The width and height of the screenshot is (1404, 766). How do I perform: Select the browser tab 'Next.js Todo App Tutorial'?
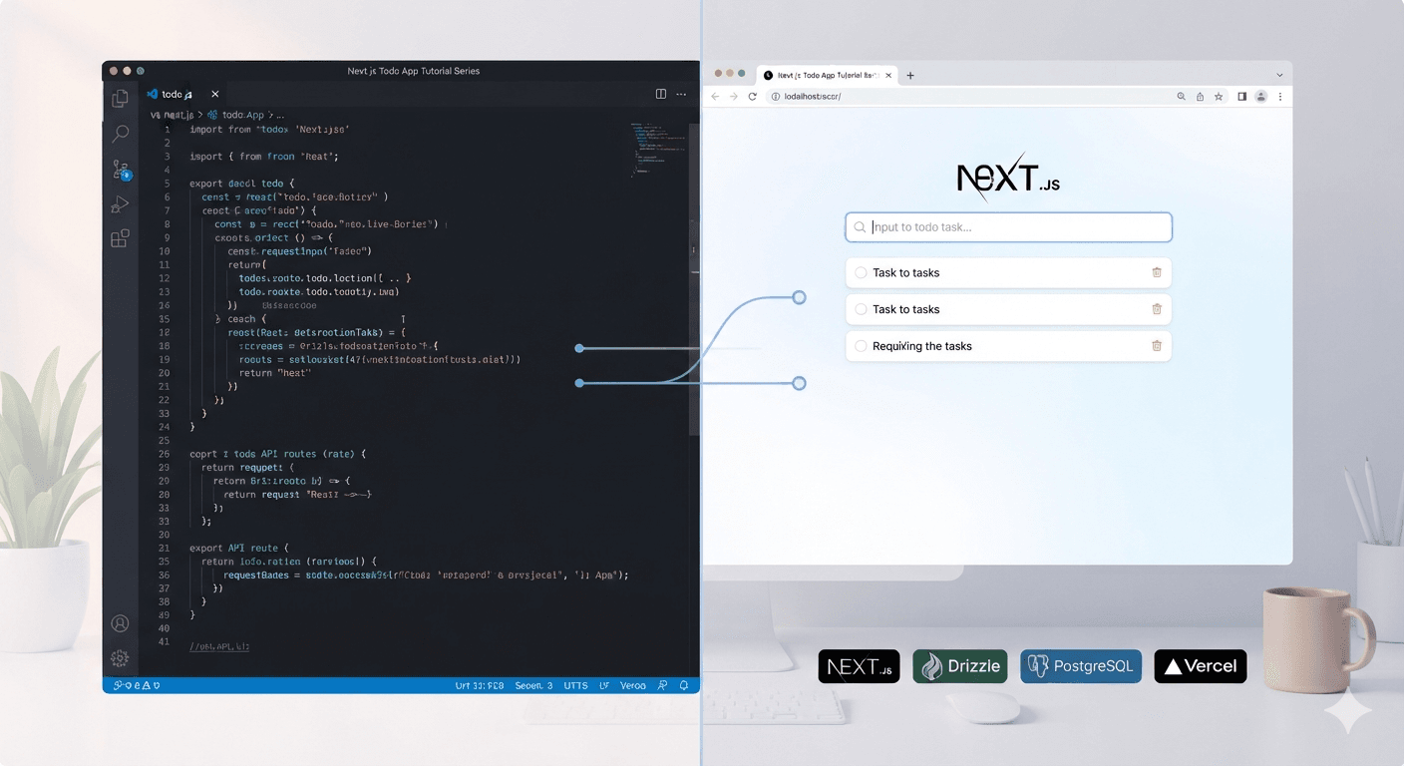pos(826,75)
